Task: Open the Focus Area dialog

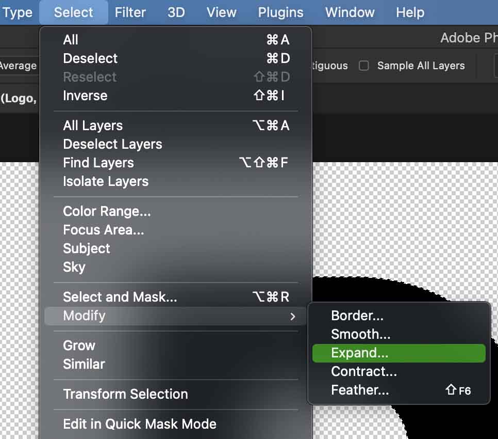Action: click(x=176, y=230)
